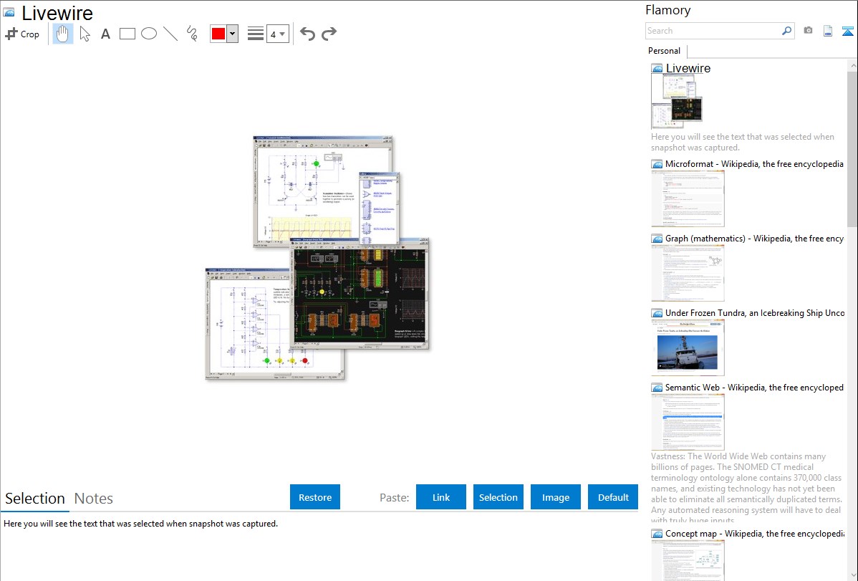Redo the last edit

click(x=329, y=34)
